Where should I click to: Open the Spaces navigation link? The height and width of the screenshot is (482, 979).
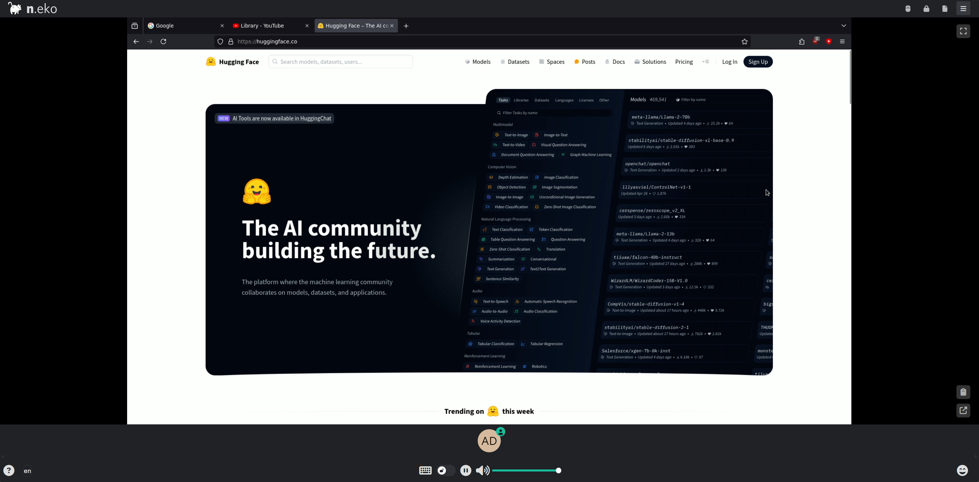[x=552, y=62]
